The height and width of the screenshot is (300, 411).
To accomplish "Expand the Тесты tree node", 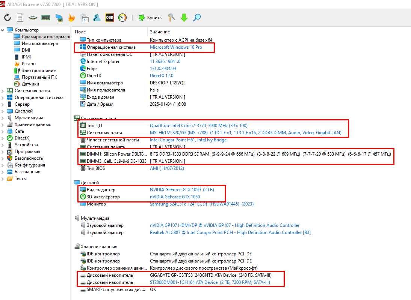I will click(x=3, y=178).
